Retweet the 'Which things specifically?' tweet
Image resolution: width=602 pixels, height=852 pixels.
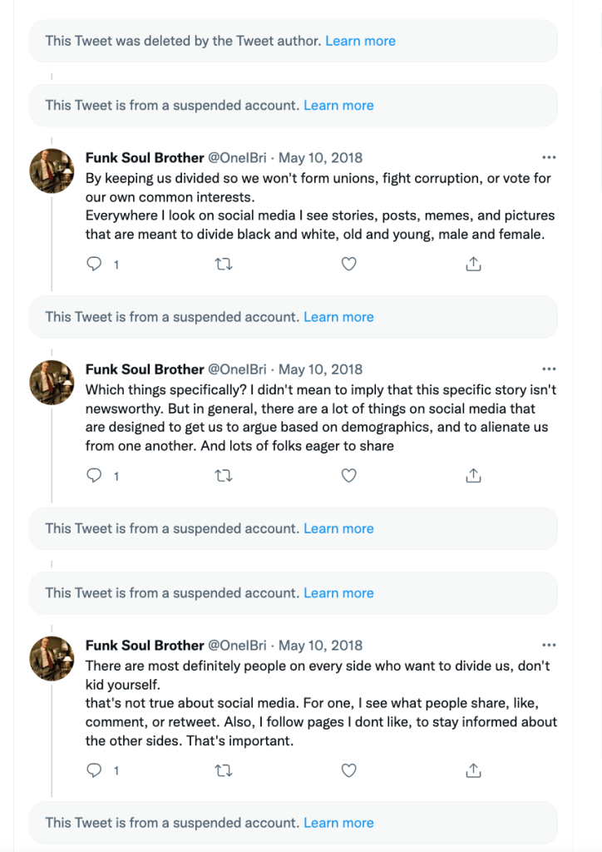(x=223, y=476)
